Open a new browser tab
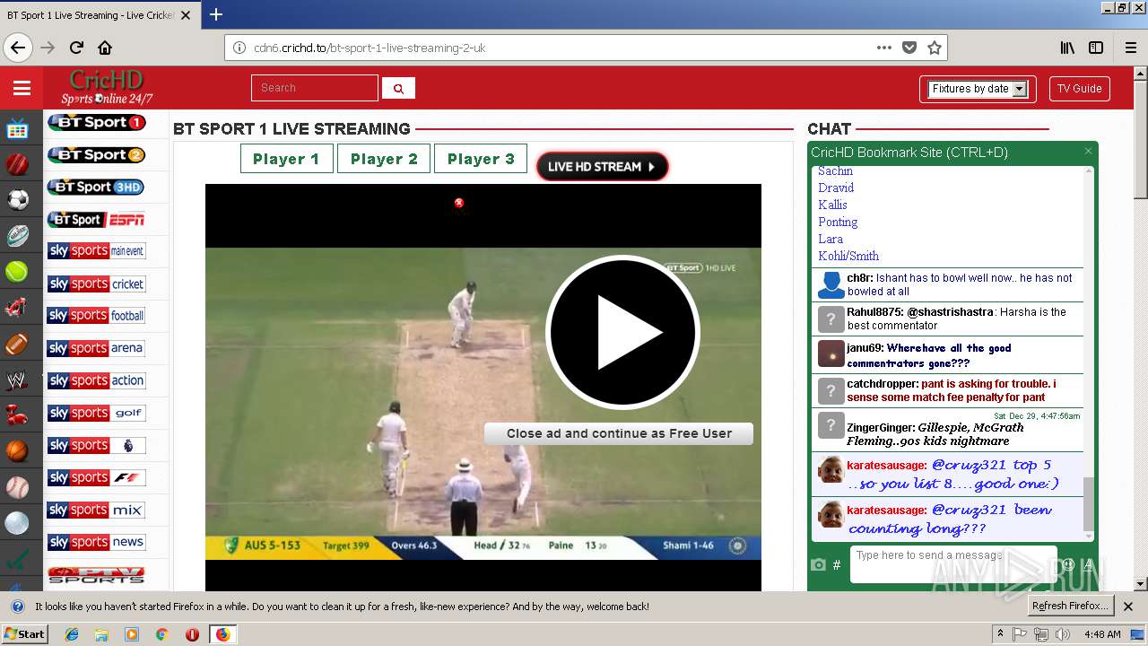 216,14
